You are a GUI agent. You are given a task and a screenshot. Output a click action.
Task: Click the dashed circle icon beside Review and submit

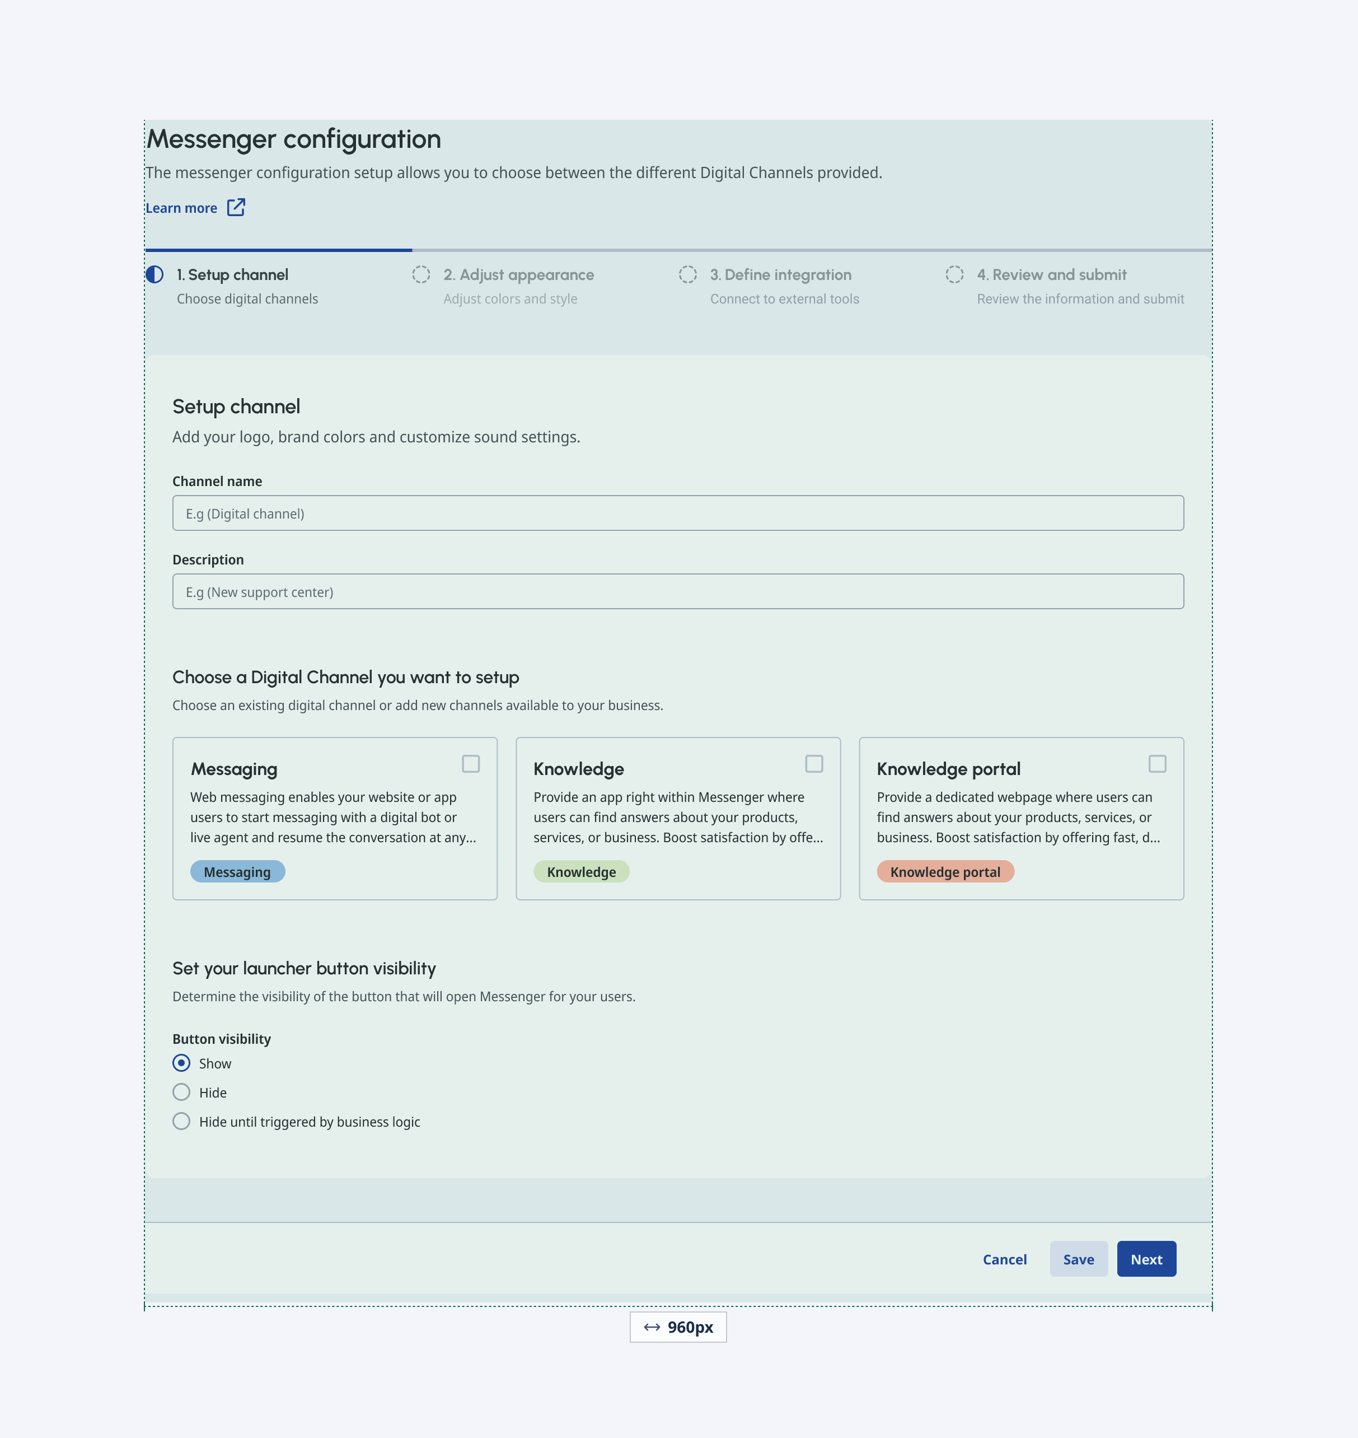[x=954, y=274]
